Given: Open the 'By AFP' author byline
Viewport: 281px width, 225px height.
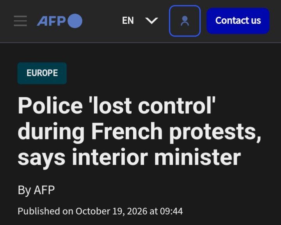Looking at the screenshot, I should 36,190.
